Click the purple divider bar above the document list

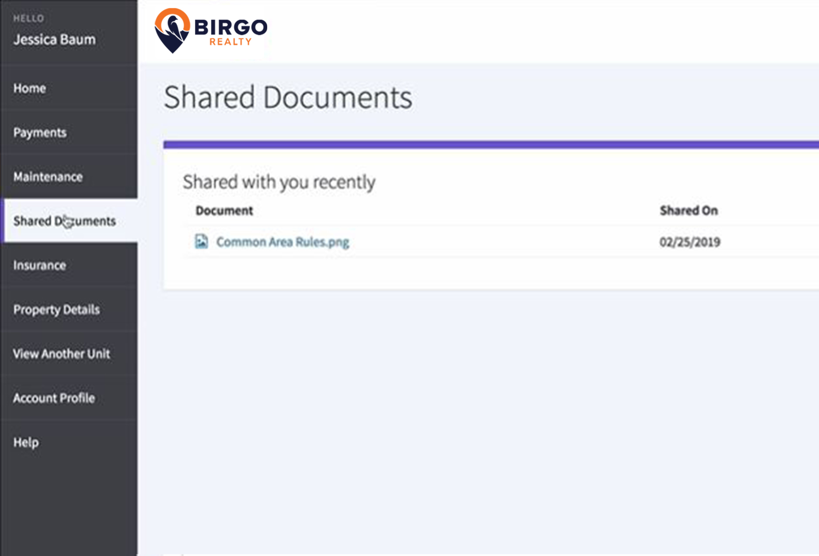487,143
